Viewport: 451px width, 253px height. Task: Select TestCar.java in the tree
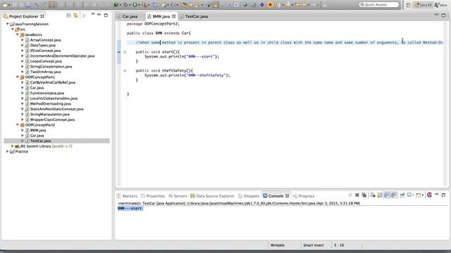click(41, 141)
